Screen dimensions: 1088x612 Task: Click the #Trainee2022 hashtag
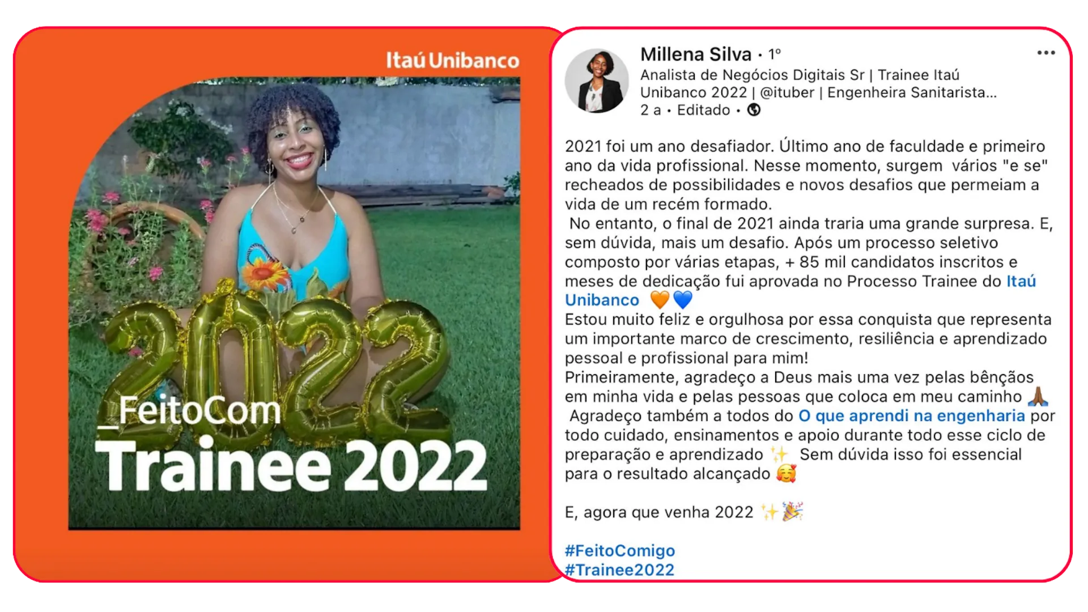pyautogui.click(x=619, y=570)
